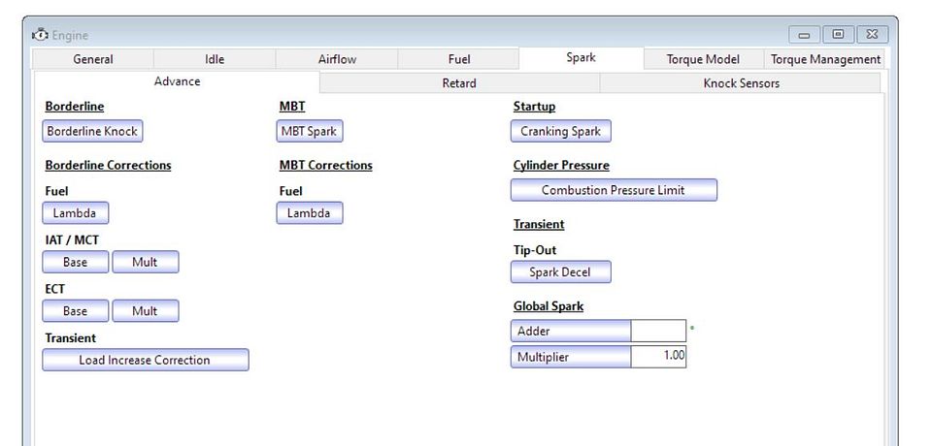Open the Cranking Spark table
Image resolution: width=932 pixels, height=446 pixels.
click(560, 131)
